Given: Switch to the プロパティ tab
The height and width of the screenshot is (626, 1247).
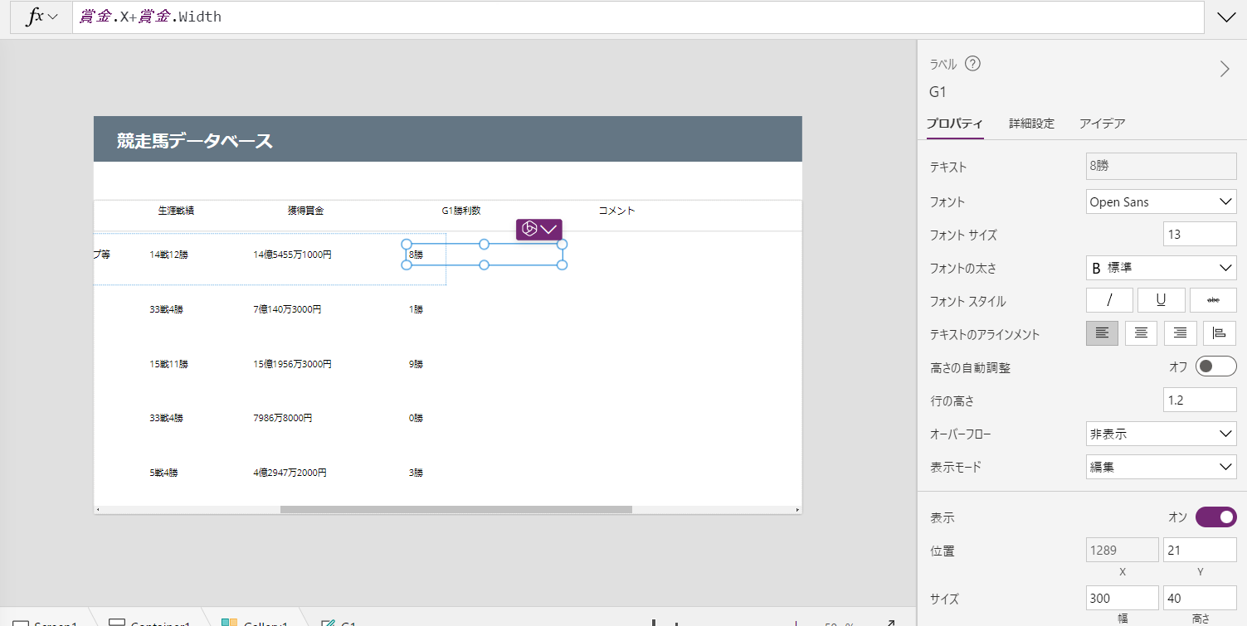Looking at the screenshot, I should [x=955, y=124].
